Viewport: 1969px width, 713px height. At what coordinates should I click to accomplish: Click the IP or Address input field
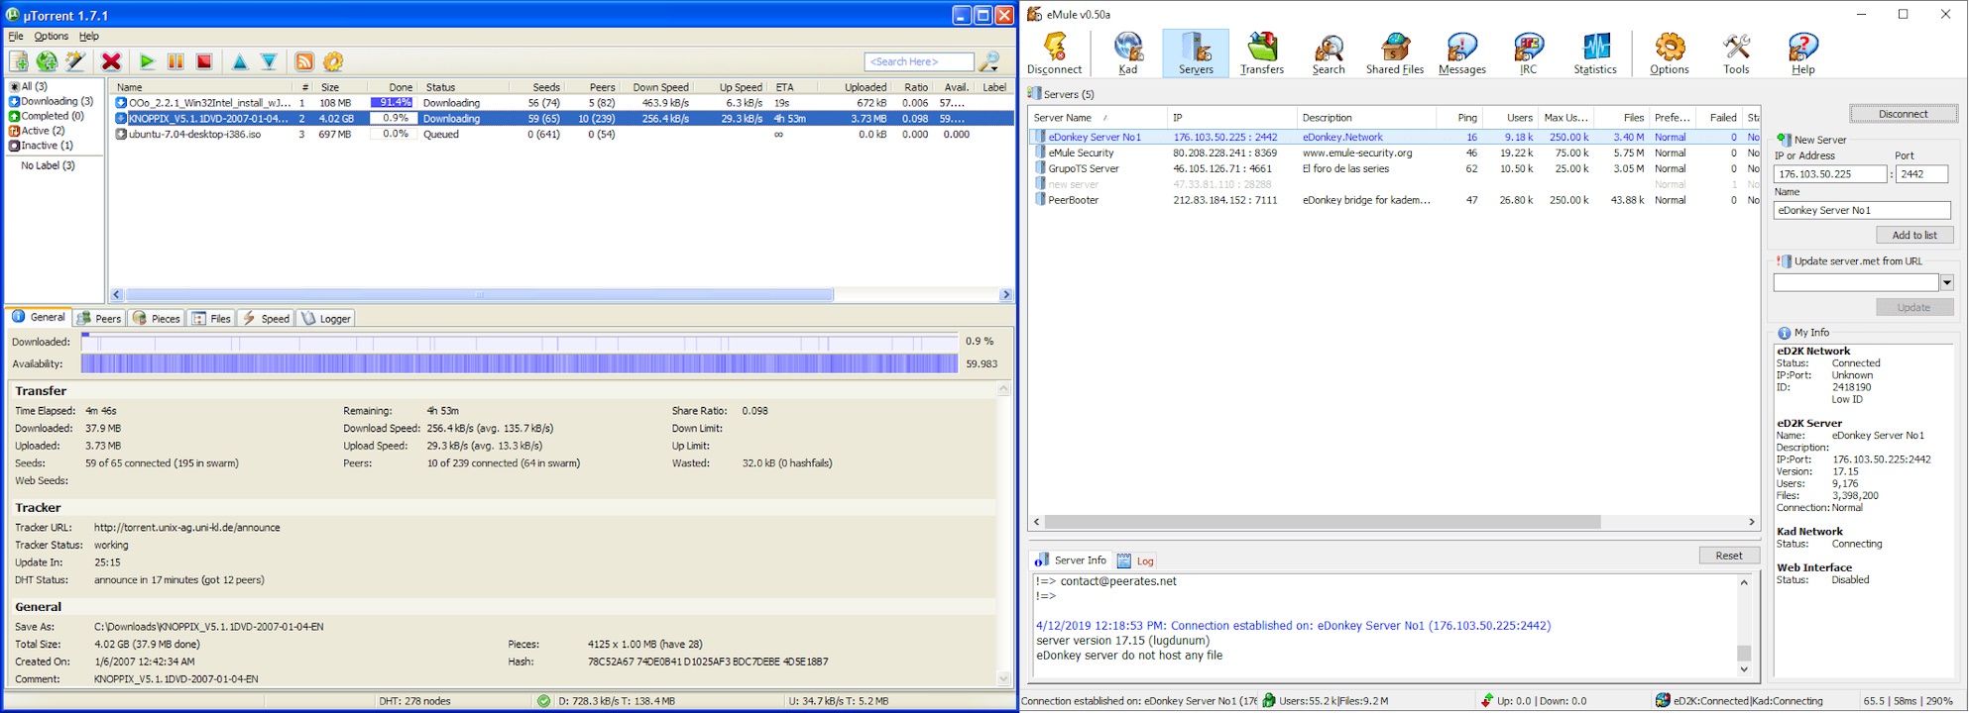pyautogui.click(x=1830, y=174)
